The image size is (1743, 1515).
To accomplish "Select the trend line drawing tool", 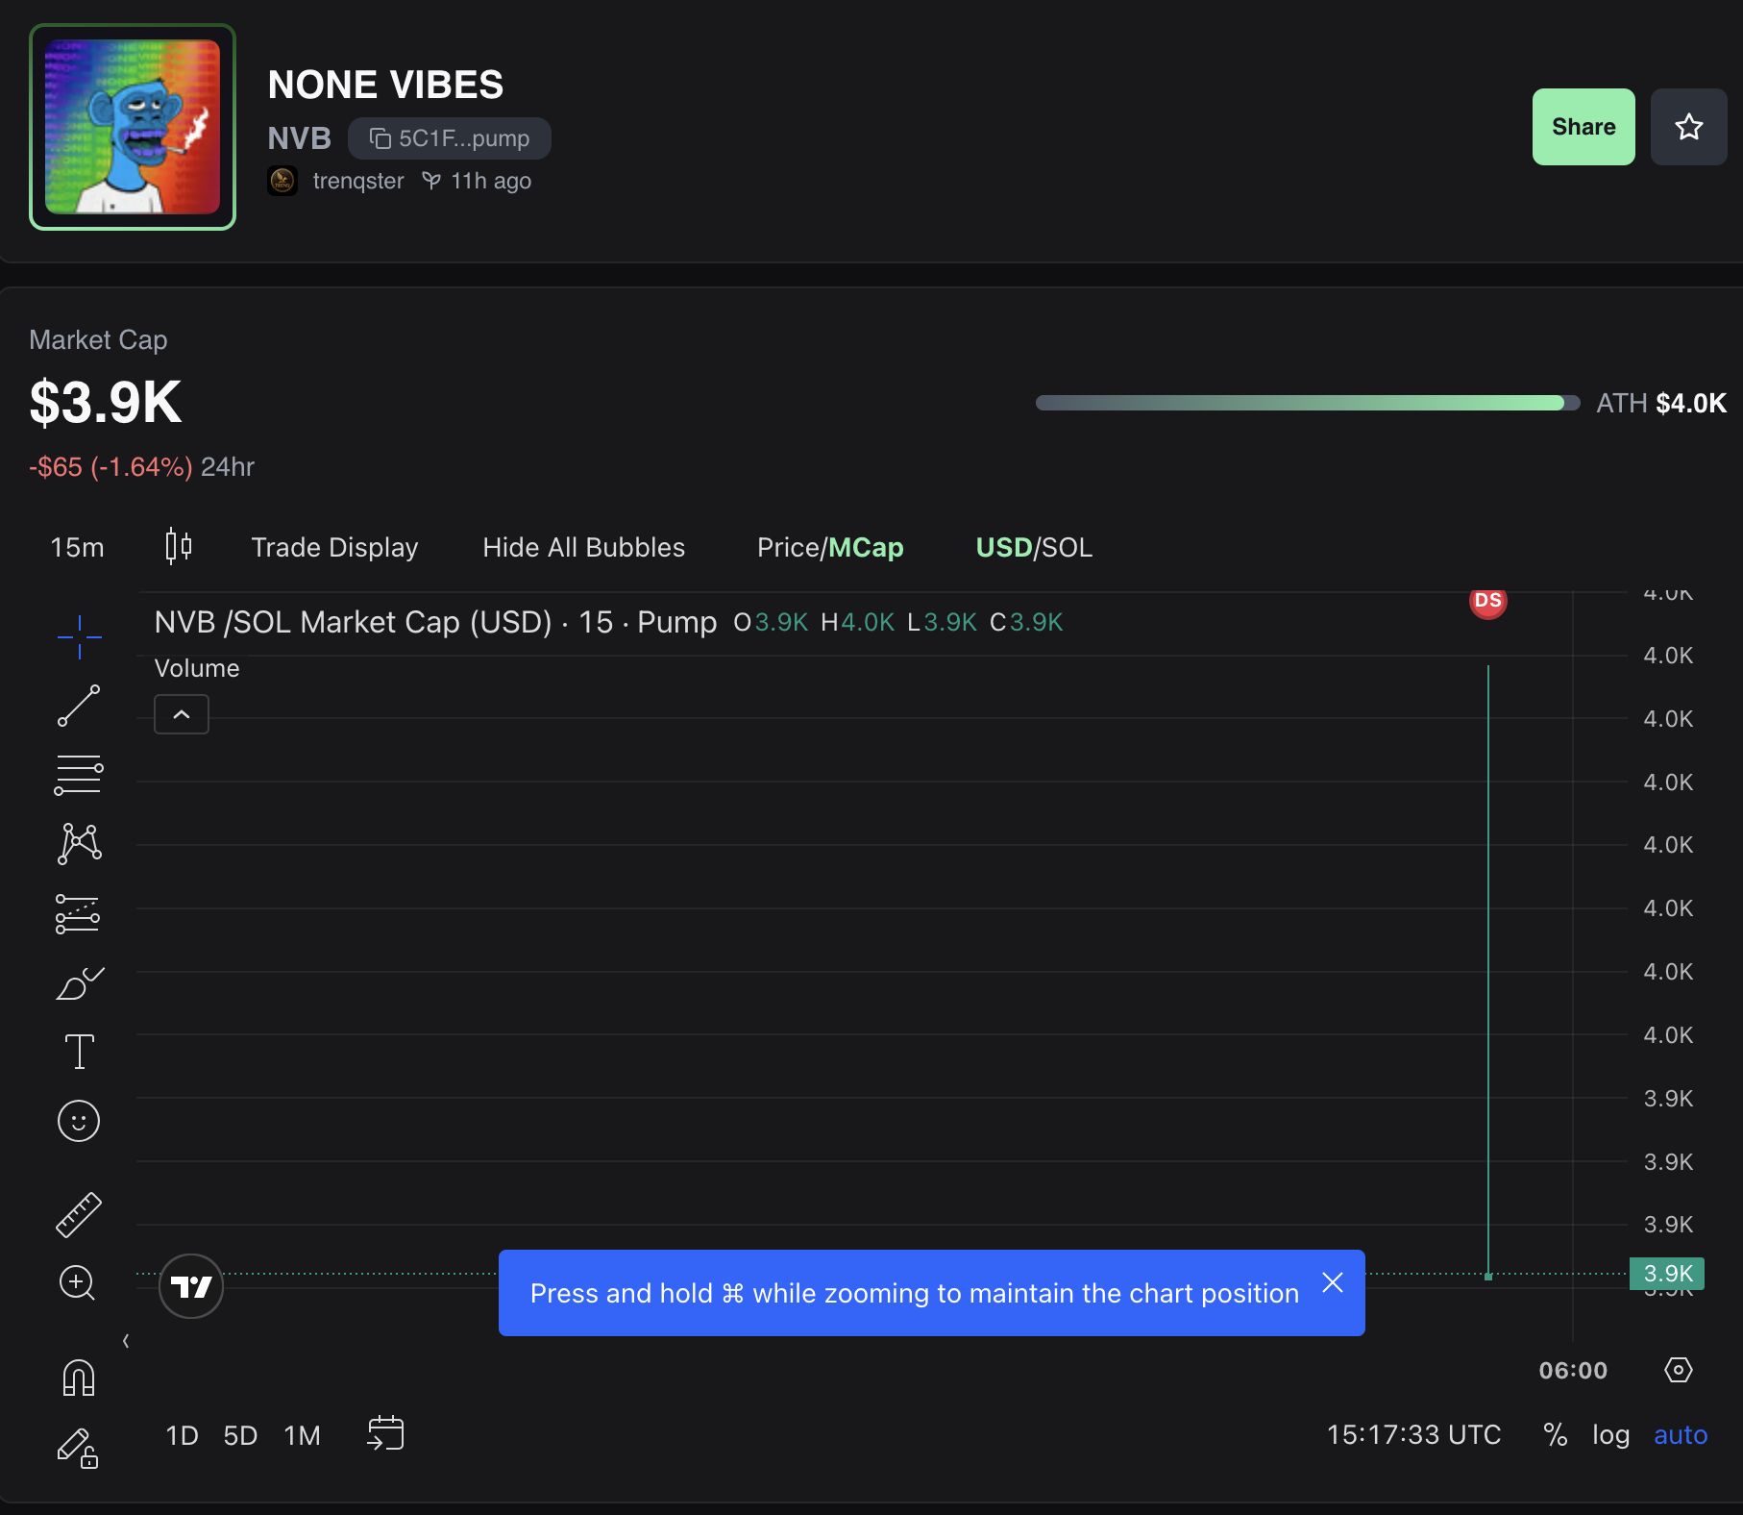I will coord(79,706).
